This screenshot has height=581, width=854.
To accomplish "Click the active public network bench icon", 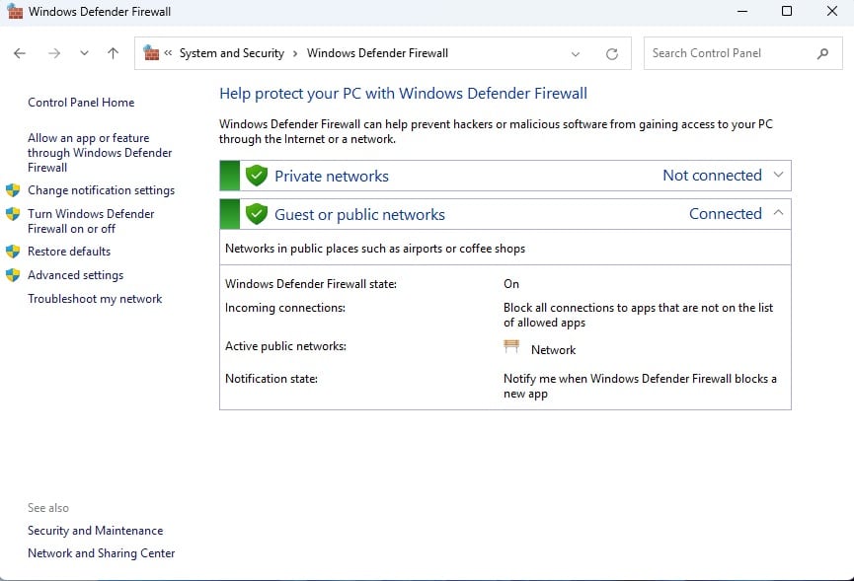I will click(x=511, y=346).
